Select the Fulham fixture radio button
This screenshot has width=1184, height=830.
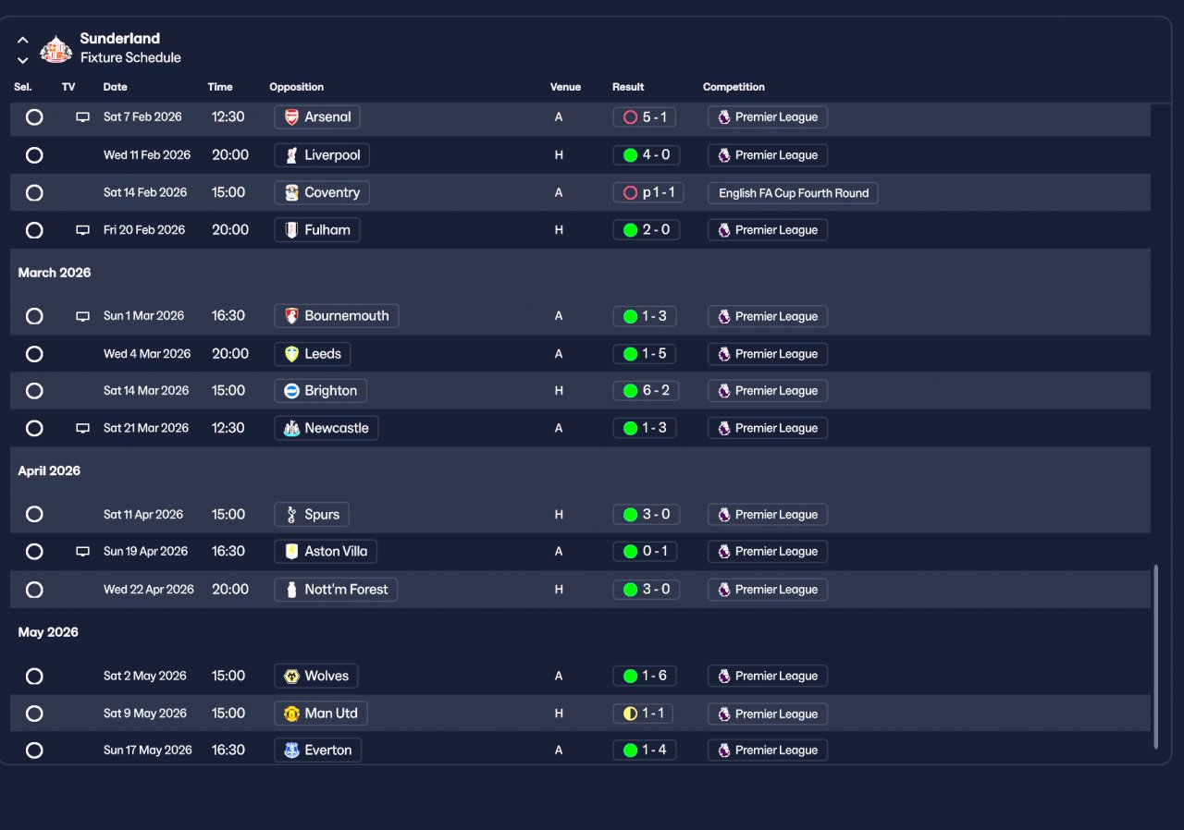click(x=34, y=230)
